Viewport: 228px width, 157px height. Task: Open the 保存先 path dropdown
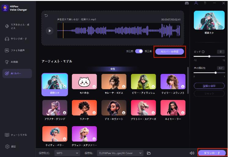click(120, 153)
